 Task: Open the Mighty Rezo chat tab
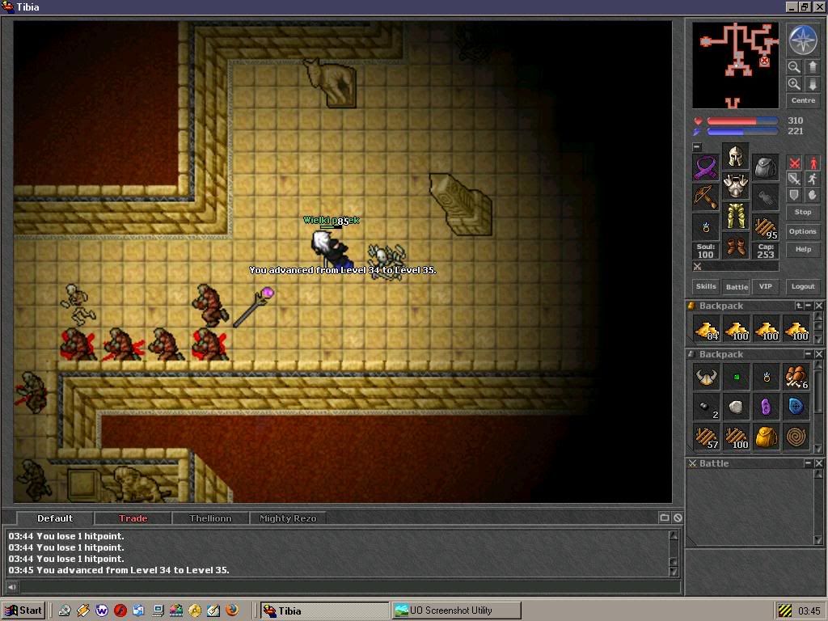[288, 518]
